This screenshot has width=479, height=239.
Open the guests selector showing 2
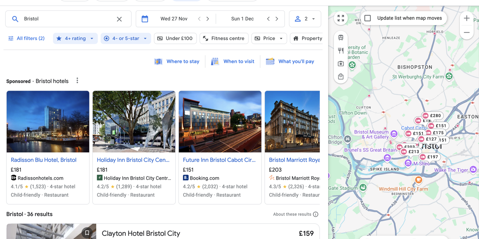click(x=305, y=19)
